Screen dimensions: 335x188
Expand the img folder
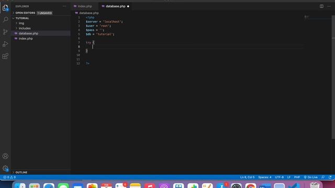[21, 23]
